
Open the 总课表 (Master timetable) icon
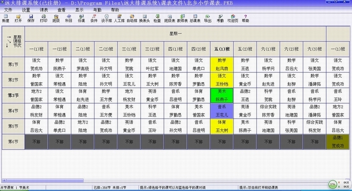(x=195, y=18)
